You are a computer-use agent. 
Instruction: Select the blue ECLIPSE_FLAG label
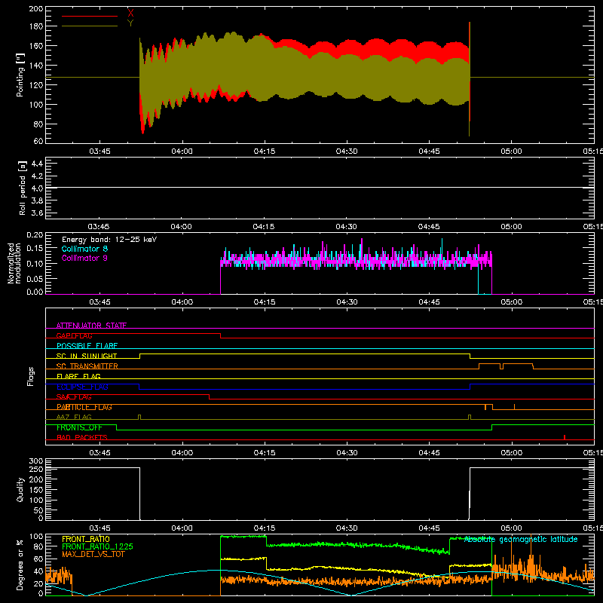82,387
